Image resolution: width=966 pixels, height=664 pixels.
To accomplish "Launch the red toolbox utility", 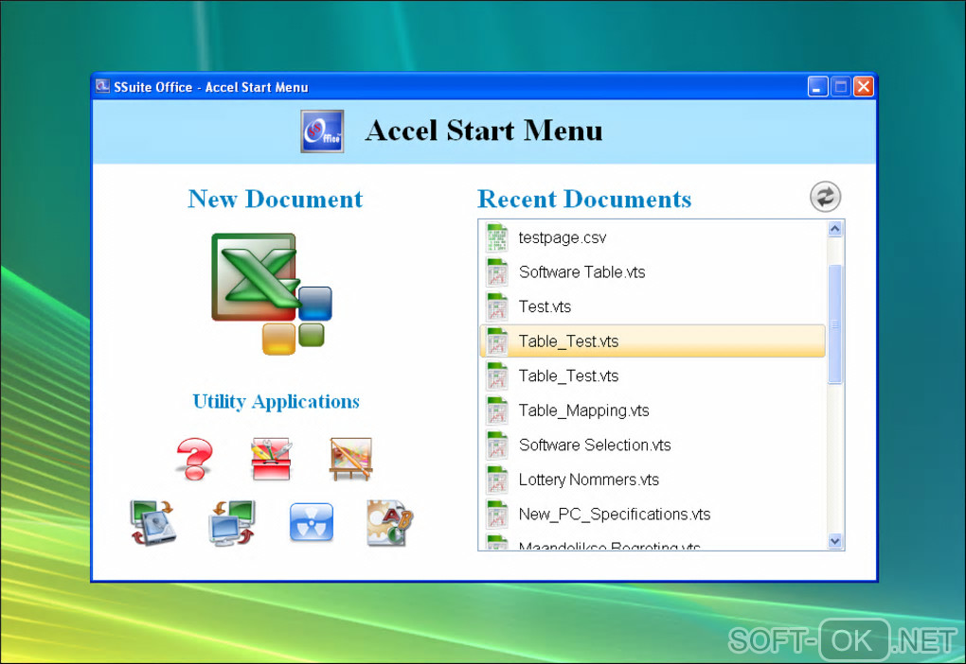I will tap(272, 459).
